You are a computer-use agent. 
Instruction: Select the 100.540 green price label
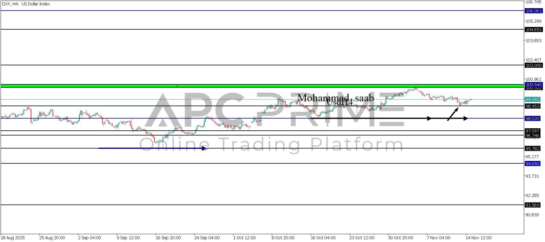[533, 84]
